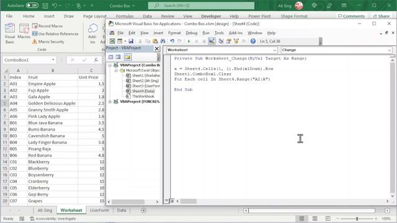Screen dimensions: 397x223
Task: Open Object Browser icon in VBA toolbar
Action: 236,41
